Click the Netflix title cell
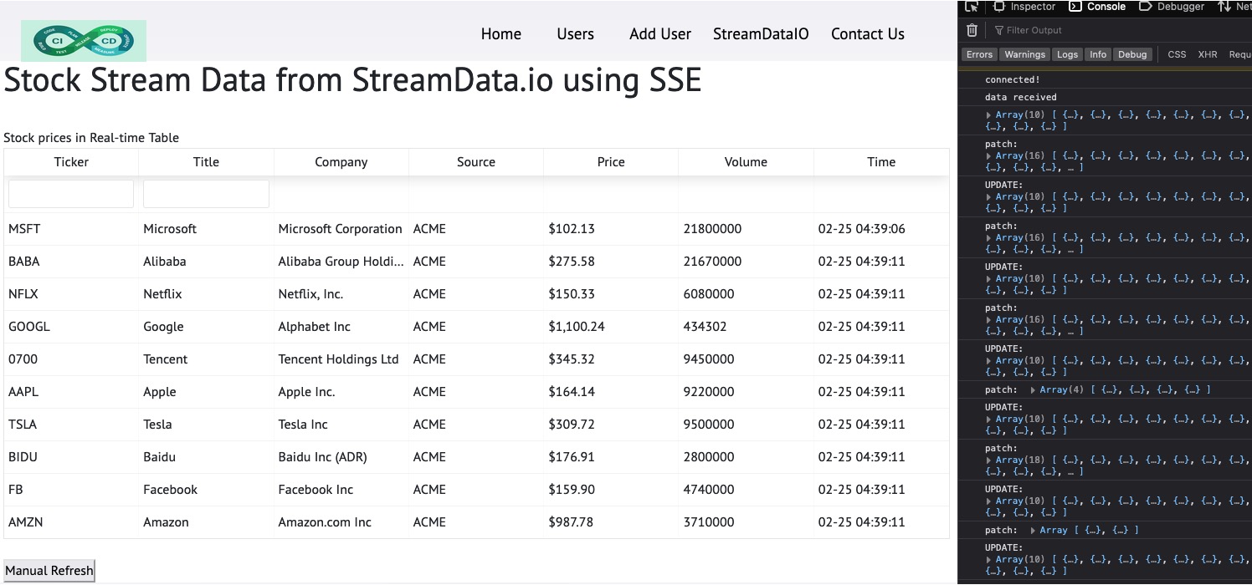The width and height of the screenshot is (1252, 585). [x=206, y=294]
